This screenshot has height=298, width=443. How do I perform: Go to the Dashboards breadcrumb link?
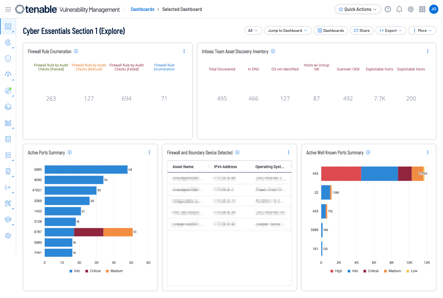pyautogui.click(x=142, y=9)
